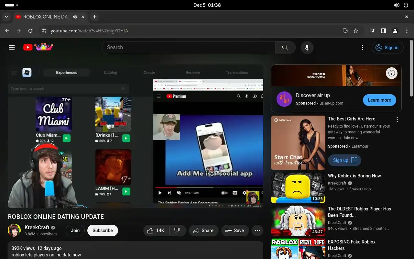Save the video to playlist
414x259 pixels.
point(235,231)
